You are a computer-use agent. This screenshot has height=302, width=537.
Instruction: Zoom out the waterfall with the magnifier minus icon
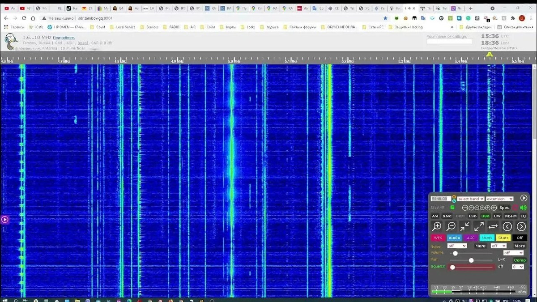click(451, 226)
